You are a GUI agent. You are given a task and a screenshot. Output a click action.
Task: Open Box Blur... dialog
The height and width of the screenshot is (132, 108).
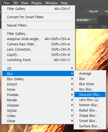pos(90,89)
